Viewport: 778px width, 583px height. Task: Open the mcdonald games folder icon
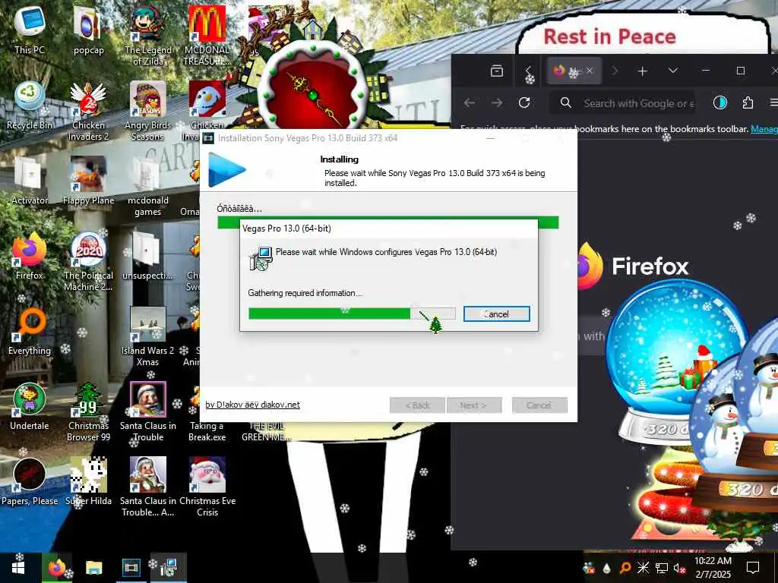(x=148, y=187)
